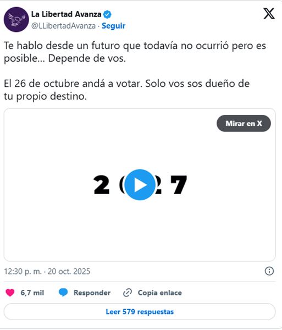Open the @LLibertadAvanza handle
The height and width of the screenshot is (330, 282).
click(63, 26)
